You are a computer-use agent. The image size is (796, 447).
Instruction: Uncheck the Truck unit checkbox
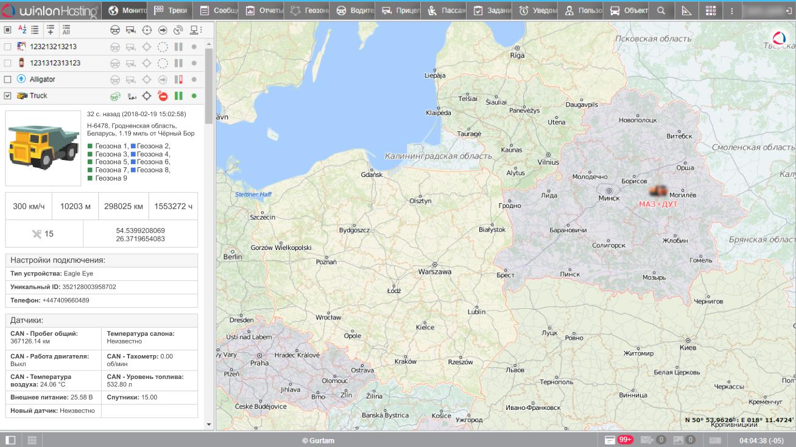click(x=8, y=96)
